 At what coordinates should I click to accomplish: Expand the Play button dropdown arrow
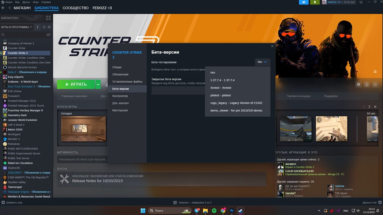[98, 84]
